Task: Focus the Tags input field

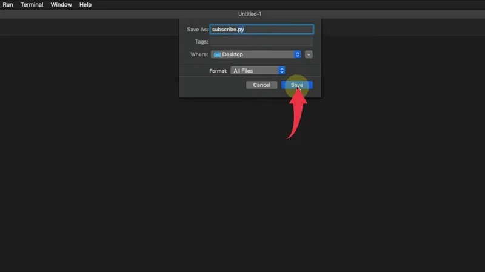Action: 261,42
